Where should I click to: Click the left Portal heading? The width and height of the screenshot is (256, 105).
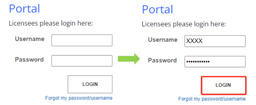[x=24, y=9]
